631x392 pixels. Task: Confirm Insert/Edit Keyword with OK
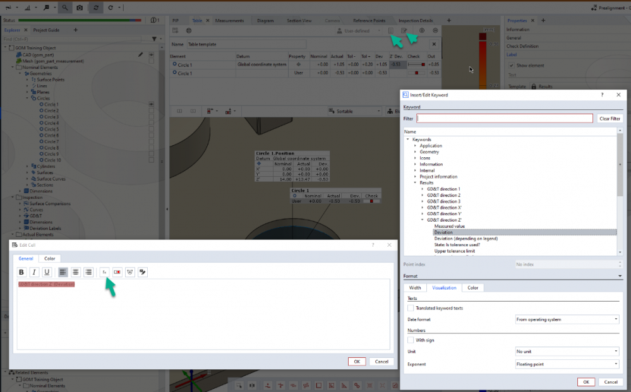click(x=586, y=382)
